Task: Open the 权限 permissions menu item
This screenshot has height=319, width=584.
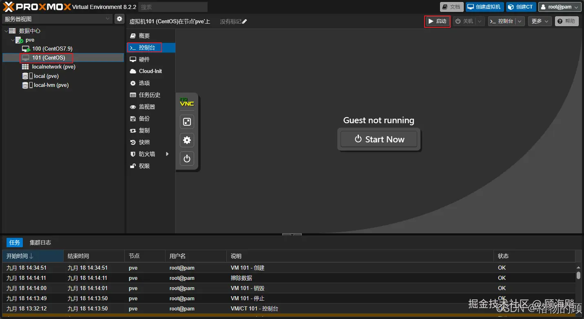Action: click(151, 166)
